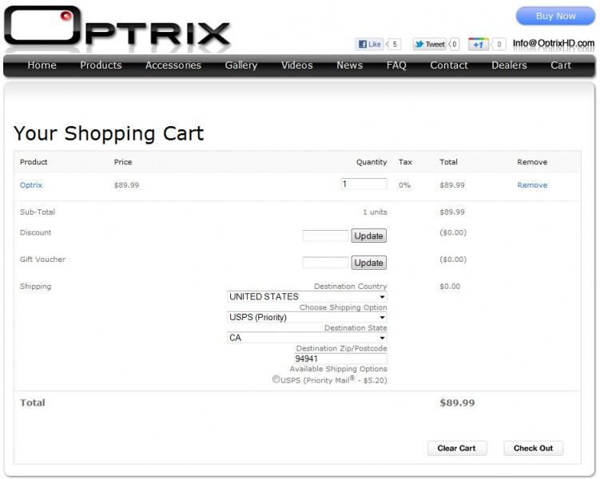Go to Videos in the navigation bar
Image resolution: width=600 pixels, height=479 pixels.
[x=297, y=65]
